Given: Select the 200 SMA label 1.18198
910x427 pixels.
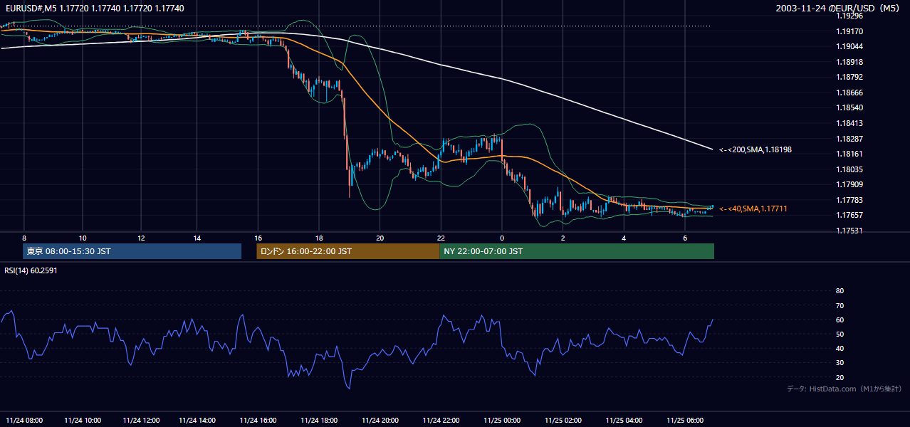Looking at the screenshot, I should click(755, 150).
